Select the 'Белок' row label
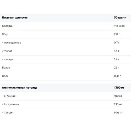Screen dimensions: 131x131 (6, 68)
